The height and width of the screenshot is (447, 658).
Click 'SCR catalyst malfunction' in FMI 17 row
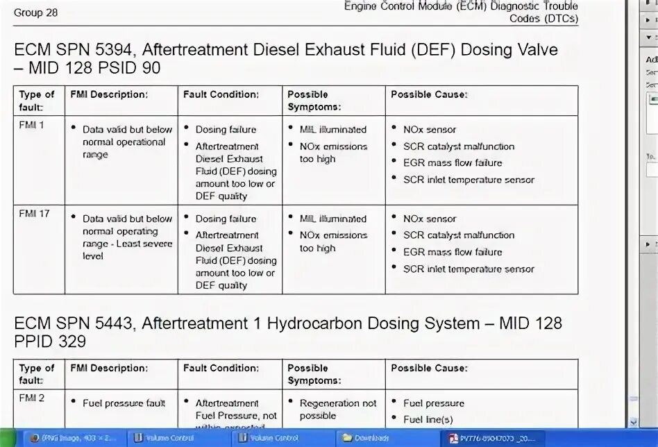point(459,235)
